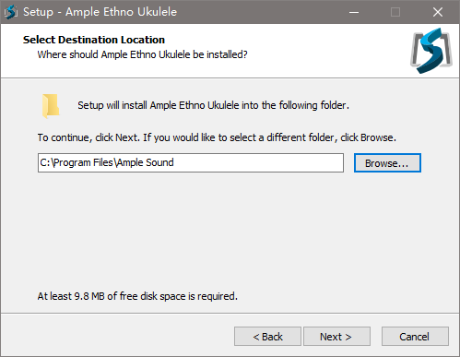Screen dimensions: 460x357
Task: Click the grayed-out maximize button
Action: [x=395, y=12]
